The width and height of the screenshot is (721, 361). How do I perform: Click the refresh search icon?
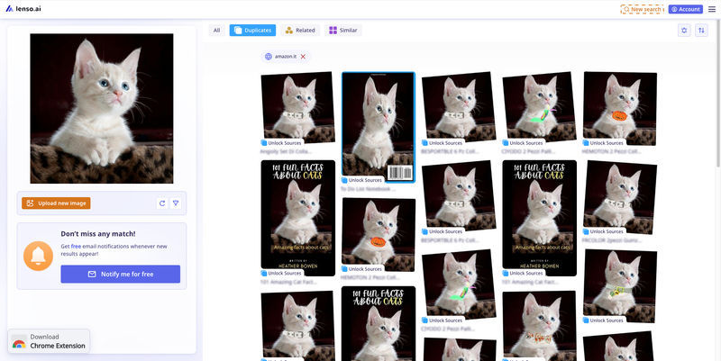coord(161,203)
